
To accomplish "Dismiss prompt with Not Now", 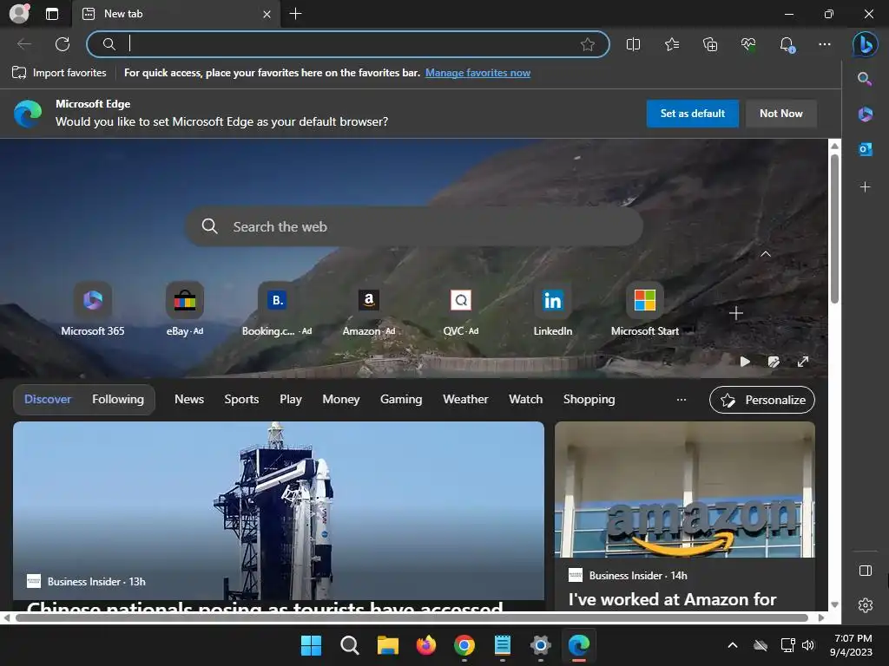I will tap(781, 114).
